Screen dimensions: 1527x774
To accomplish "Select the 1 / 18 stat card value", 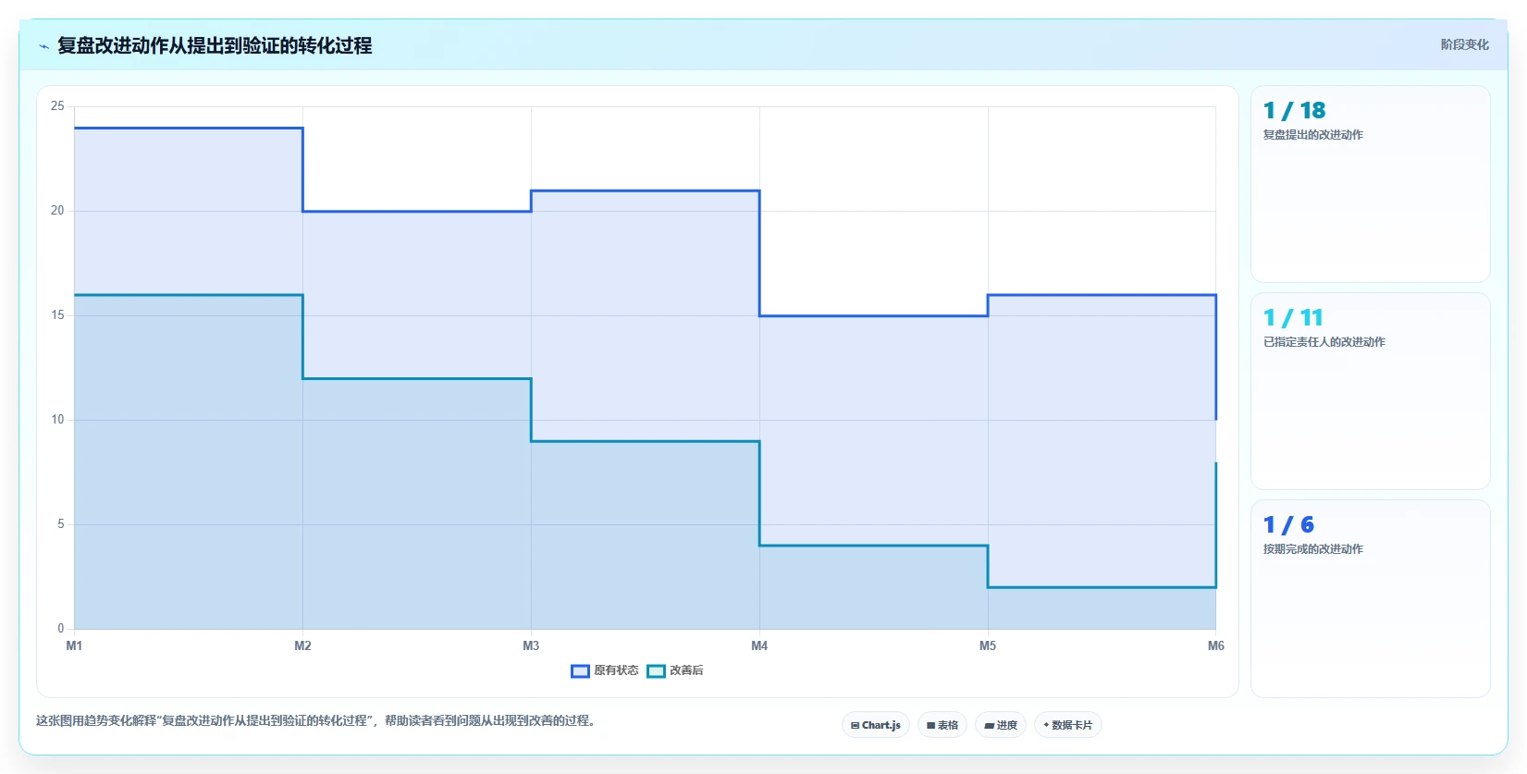I will (1294, 111).
